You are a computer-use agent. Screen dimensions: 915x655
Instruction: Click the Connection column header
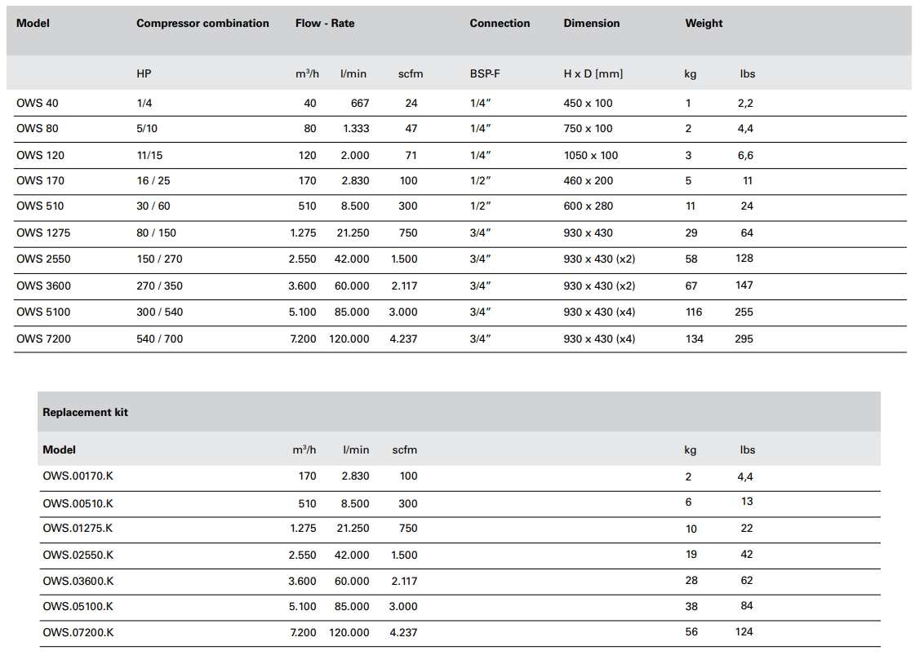(500, 24)
